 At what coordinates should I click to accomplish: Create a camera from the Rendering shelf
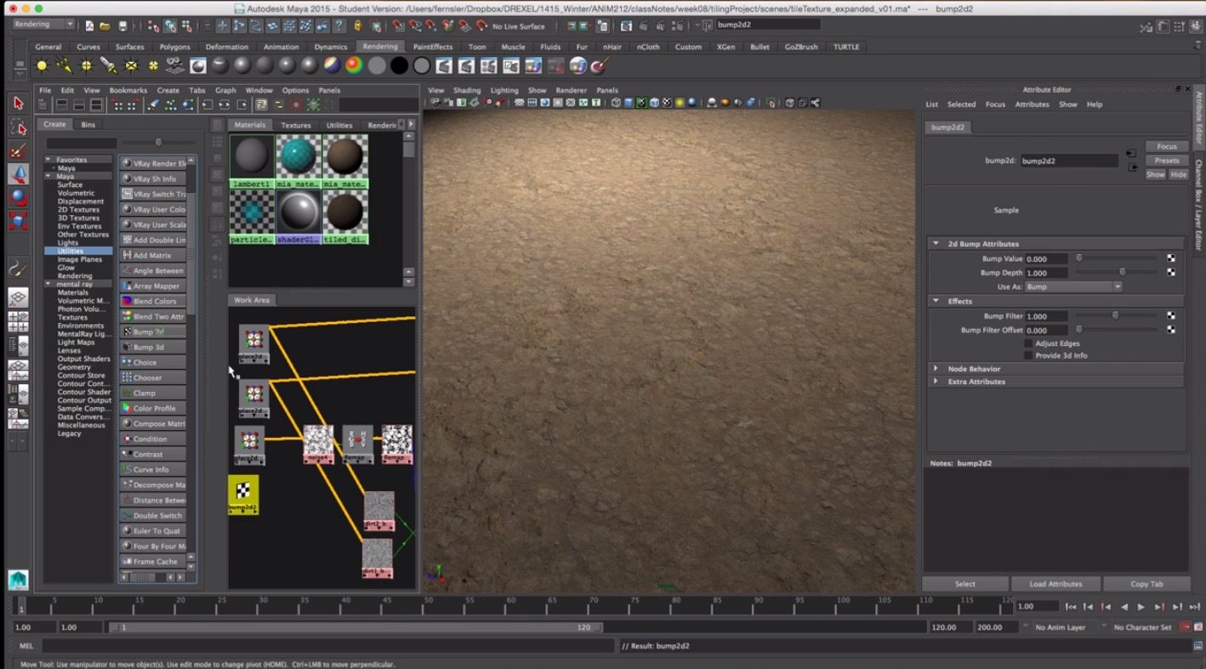175,65
